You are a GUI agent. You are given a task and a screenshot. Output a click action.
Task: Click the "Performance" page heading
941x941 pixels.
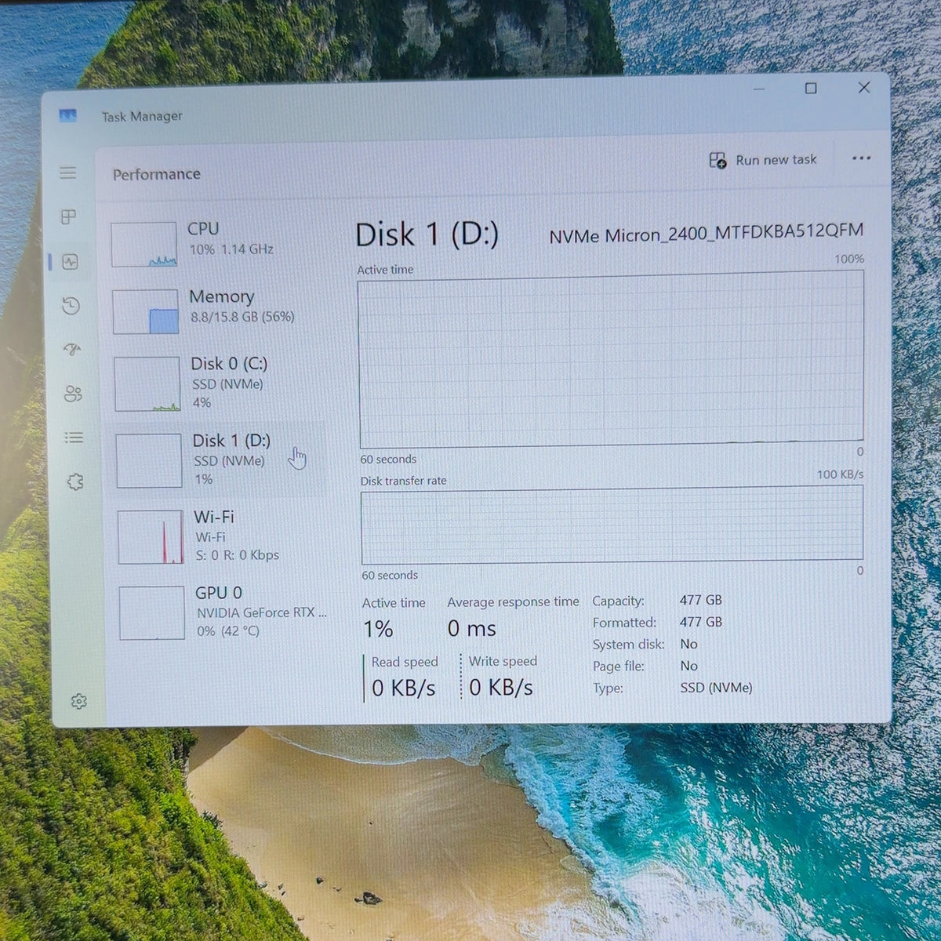tap(156, 174)
